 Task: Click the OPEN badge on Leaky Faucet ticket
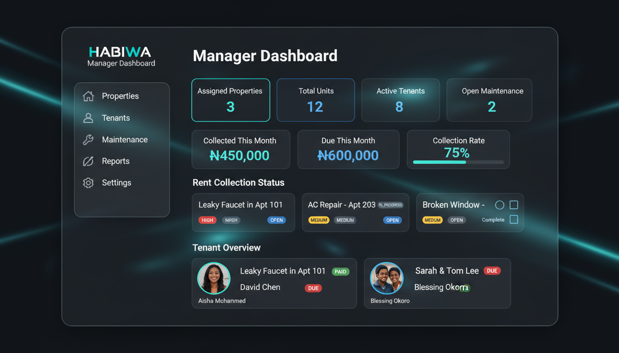click(x=276, y=220)
